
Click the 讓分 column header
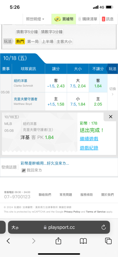coord(56,69)
